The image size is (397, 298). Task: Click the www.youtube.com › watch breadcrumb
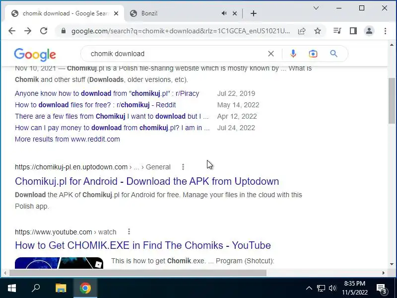[66, 232]
